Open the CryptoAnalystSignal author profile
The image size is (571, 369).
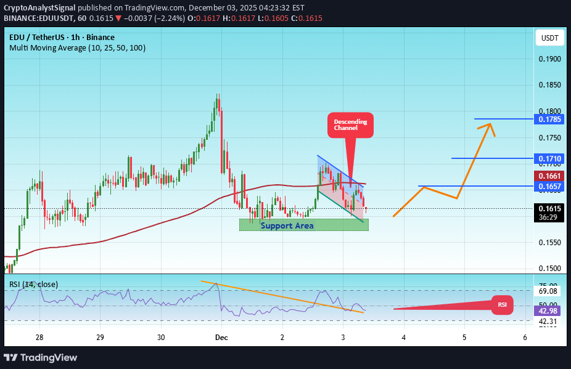pyautogui.click(x=39, y=8)
